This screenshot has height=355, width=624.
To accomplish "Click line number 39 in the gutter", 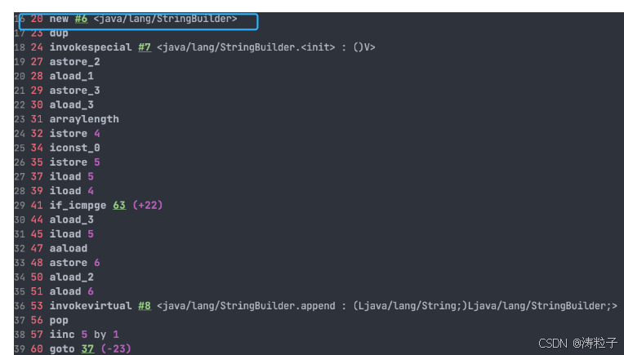I will tap(20, 348).
